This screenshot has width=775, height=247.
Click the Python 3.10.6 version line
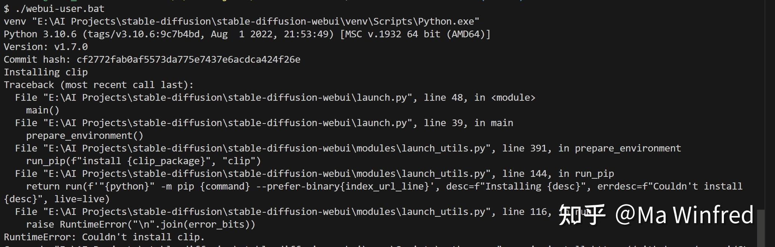(246, 34)
